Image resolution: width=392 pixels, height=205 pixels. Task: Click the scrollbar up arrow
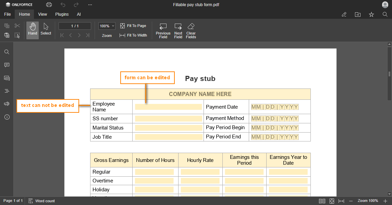pyautogui.click(x=389, y=44)
